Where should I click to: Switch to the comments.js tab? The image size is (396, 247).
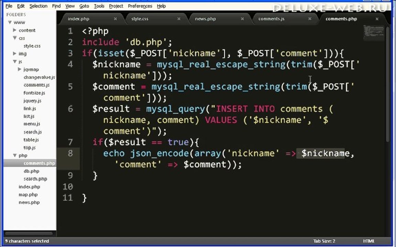pos(271,19)
